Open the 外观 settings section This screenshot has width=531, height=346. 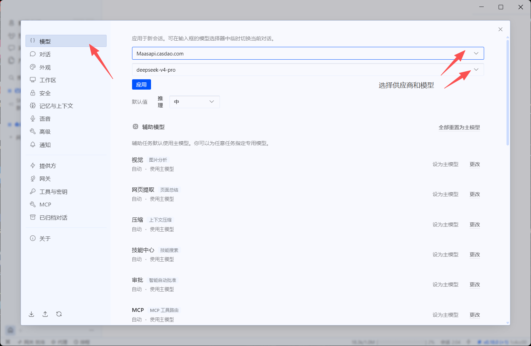point(66,67)
